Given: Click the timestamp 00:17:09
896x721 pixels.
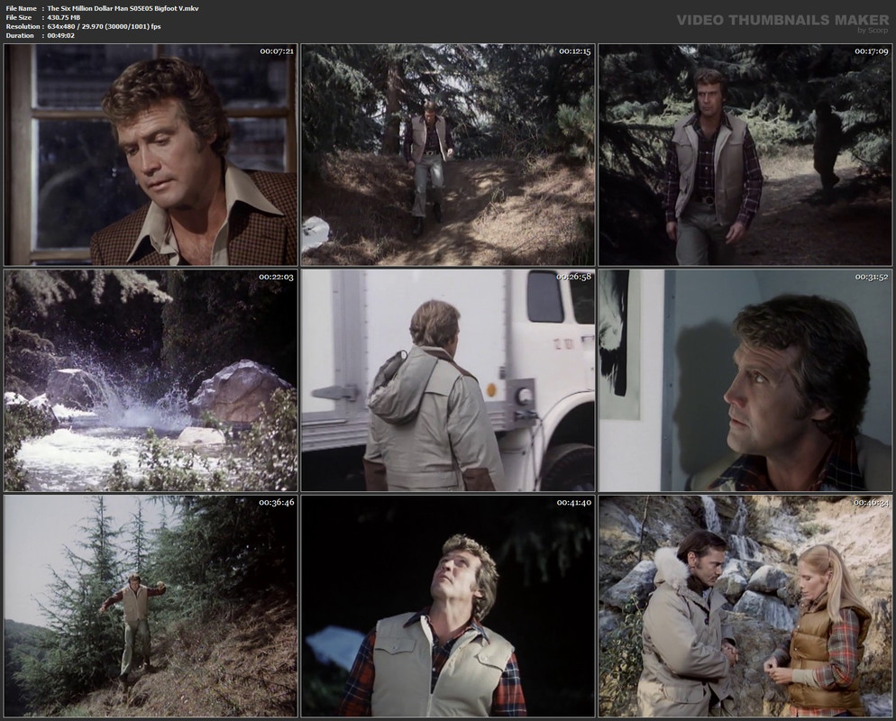Looking at the screenshot, I should pos(872,51).
